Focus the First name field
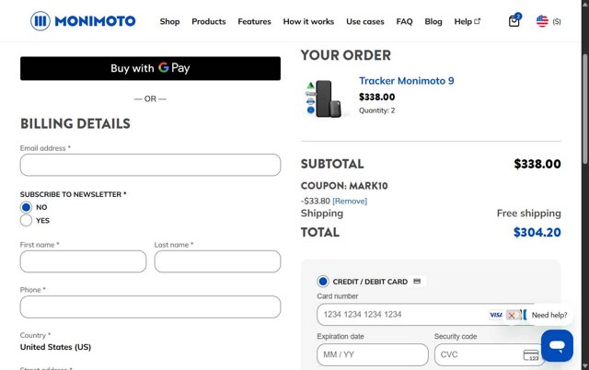Image resolution: width=589 pixels, height=370 pixels. [x=83, y=261]
